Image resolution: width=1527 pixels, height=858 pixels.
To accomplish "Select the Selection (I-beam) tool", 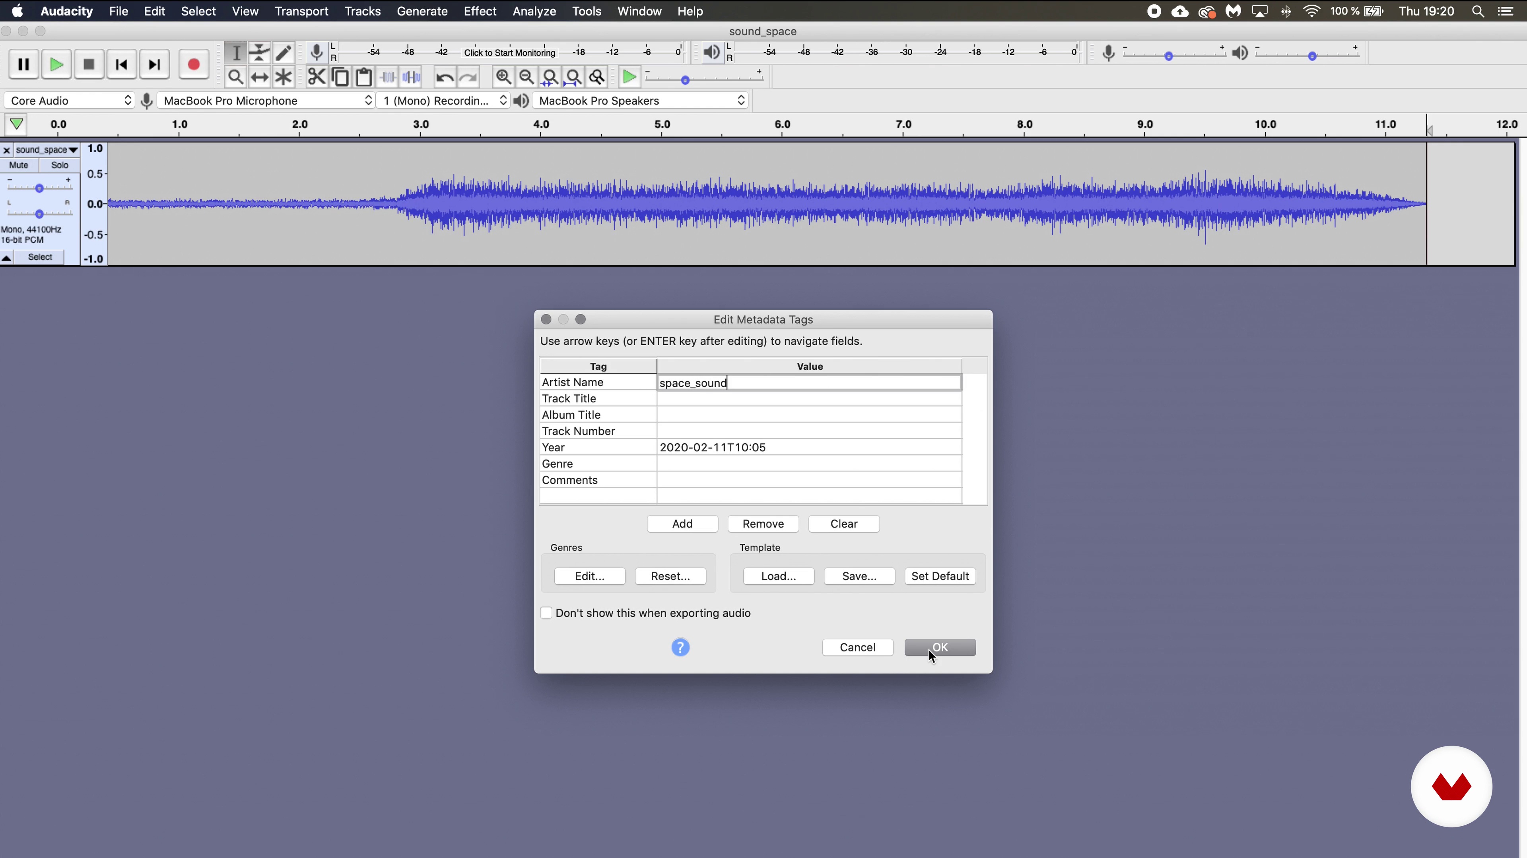I will coord(236,53).
